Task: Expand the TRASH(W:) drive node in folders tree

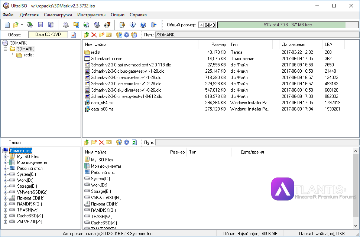Action: coord(5,210)
